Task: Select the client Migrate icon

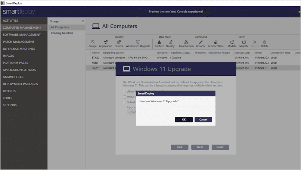Action: click(x=244, y=42)
